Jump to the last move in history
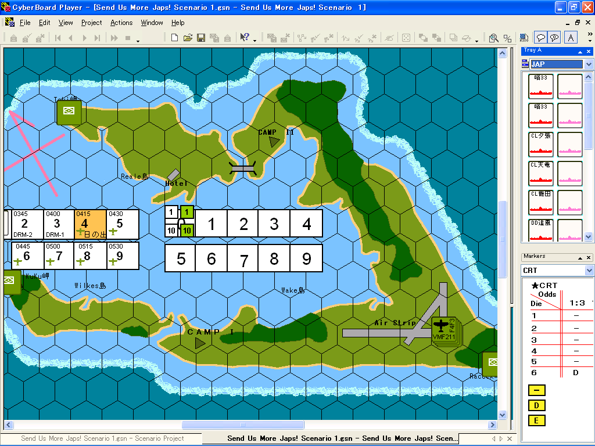Viewport: 595px width, 446px height. point(97,38)
